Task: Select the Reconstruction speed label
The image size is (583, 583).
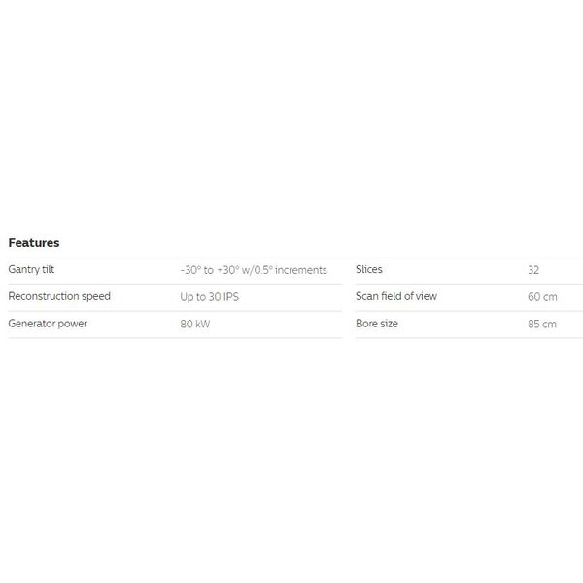Action: pyautogui.click(x=59, y=296)
